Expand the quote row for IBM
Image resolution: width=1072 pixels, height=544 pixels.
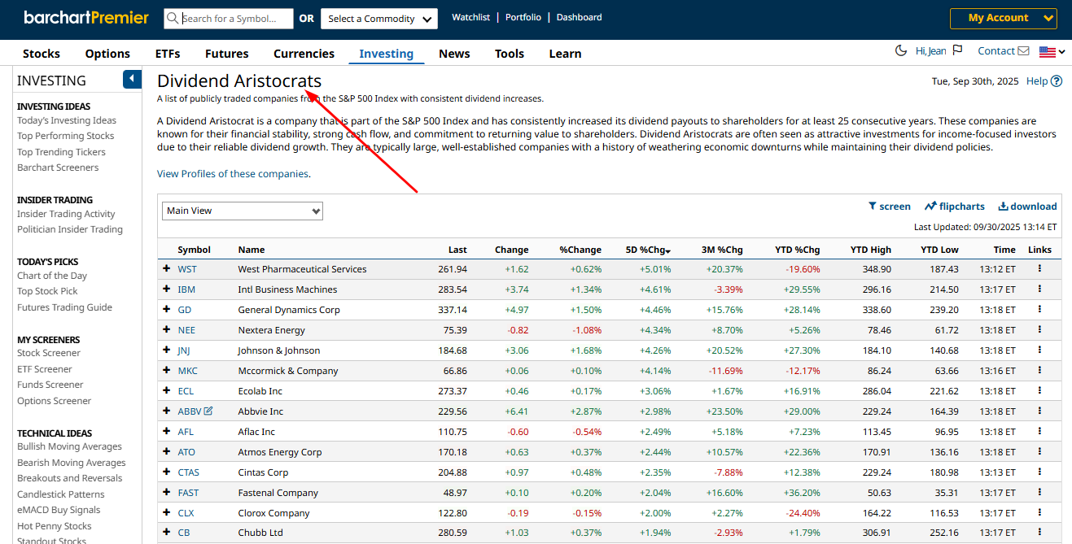[167, 289]
